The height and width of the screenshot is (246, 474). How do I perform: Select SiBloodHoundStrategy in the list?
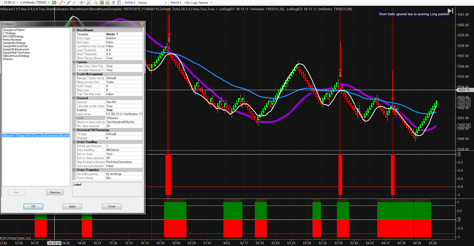16,56
